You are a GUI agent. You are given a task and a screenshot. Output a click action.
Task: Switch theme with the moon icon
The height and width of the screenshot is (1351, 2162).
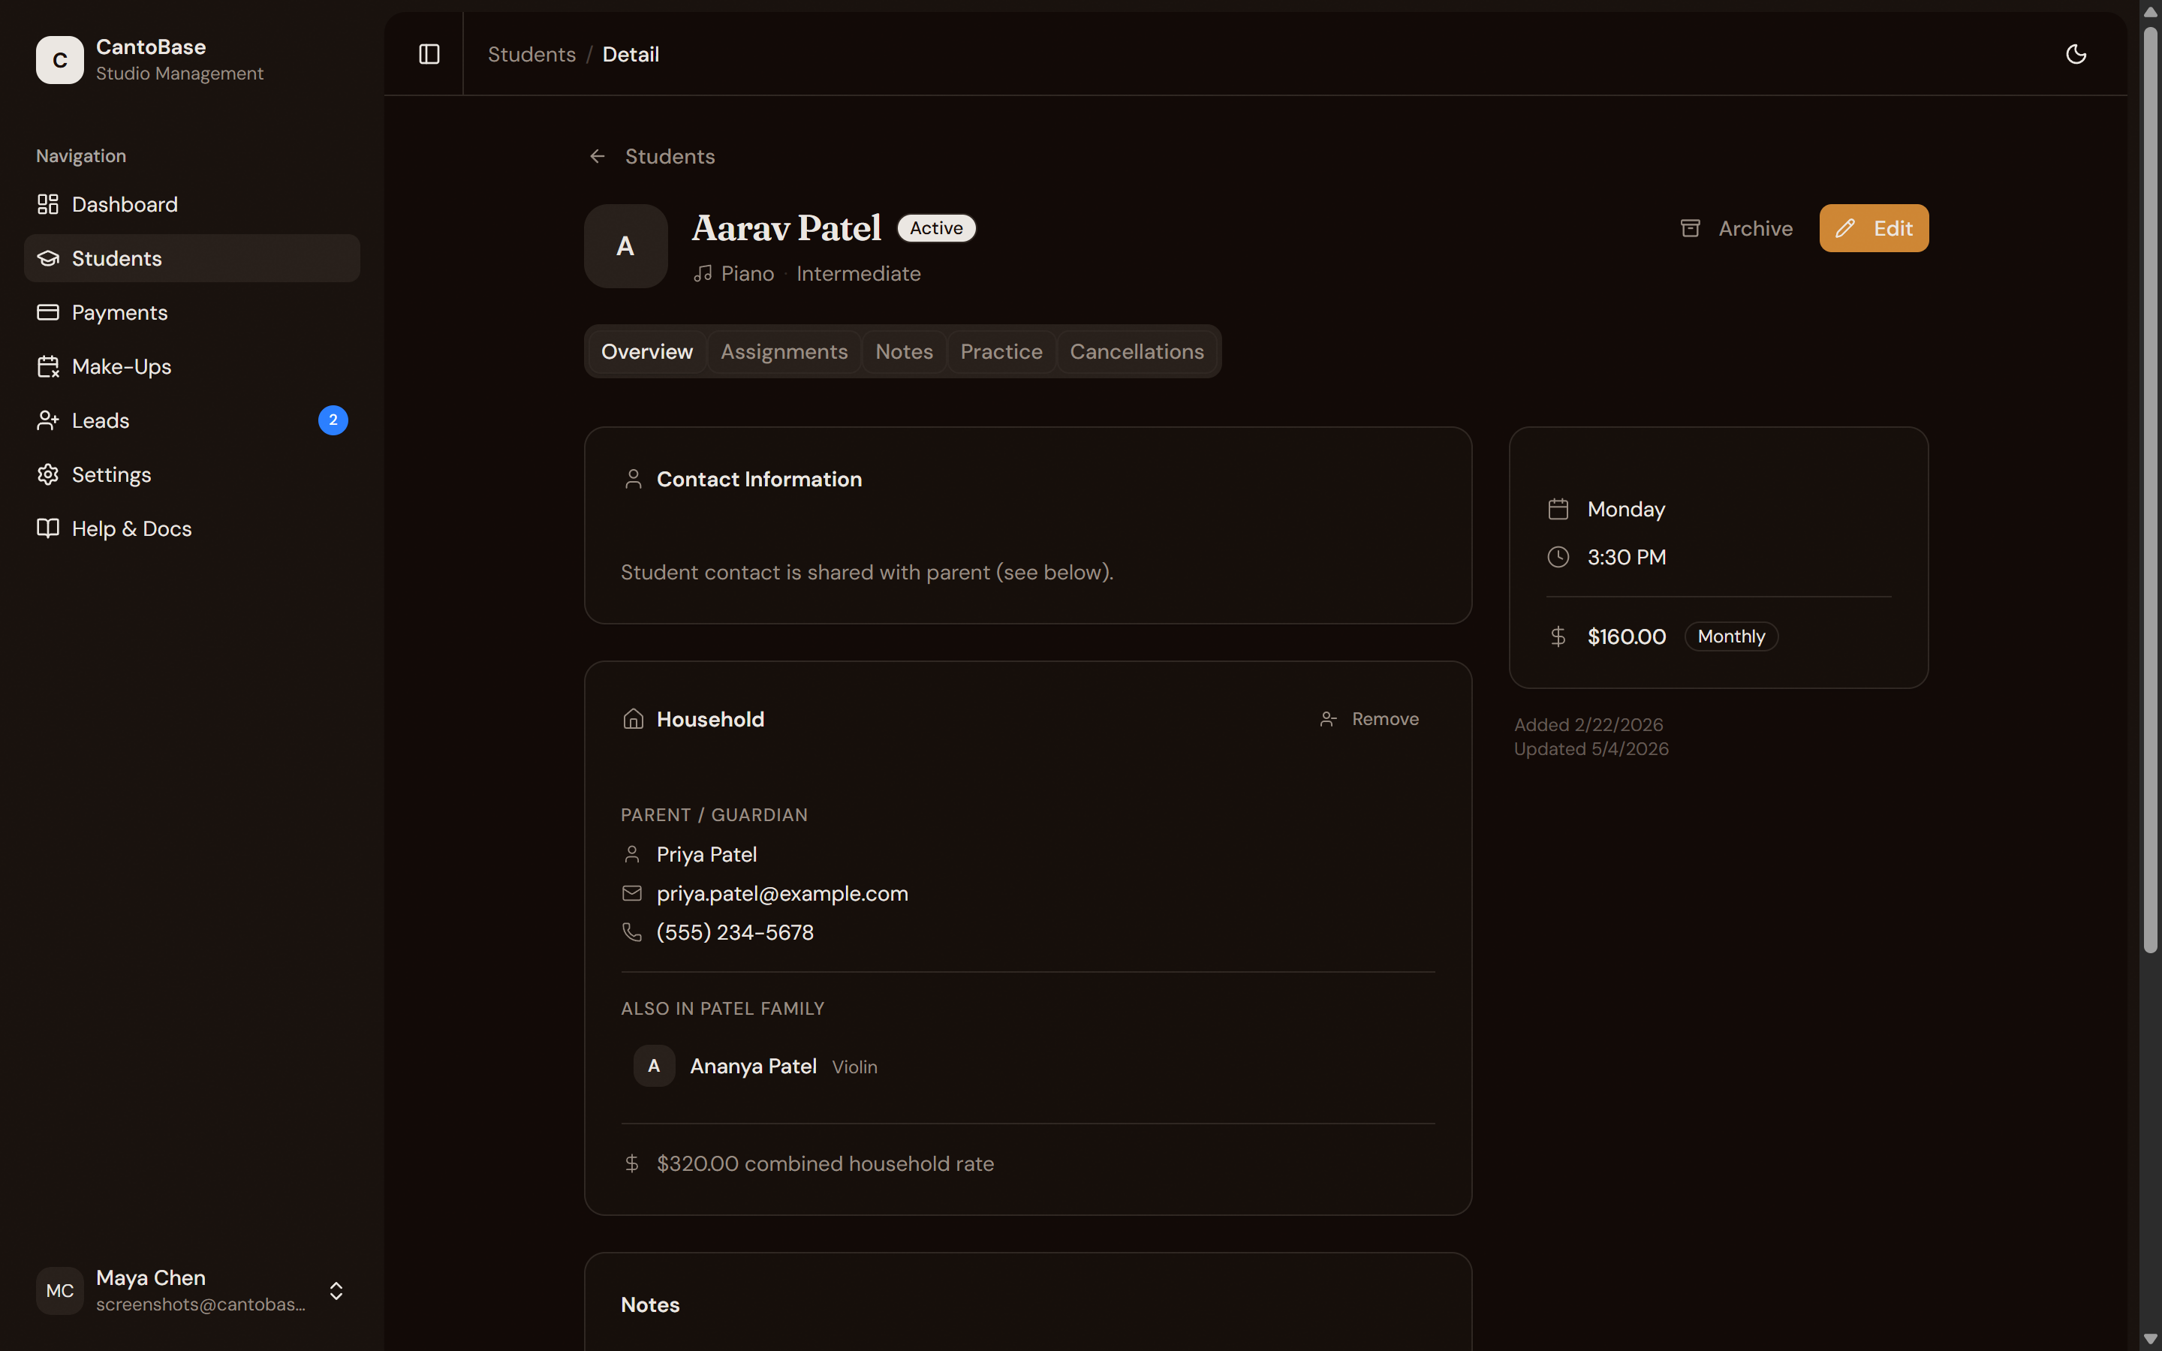(x=2076, y=55)
